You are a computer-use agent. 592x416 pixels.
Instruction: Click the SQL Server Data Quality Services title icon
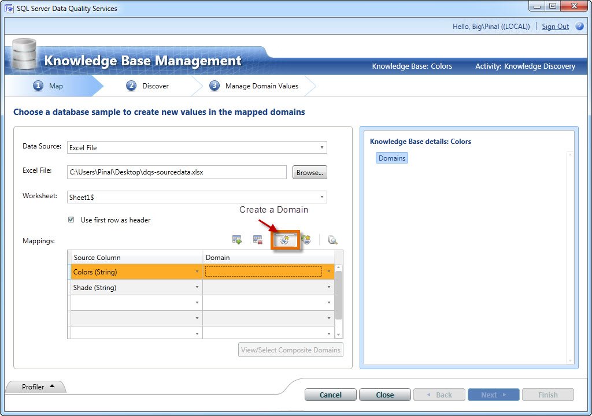(x=9, y=8)
